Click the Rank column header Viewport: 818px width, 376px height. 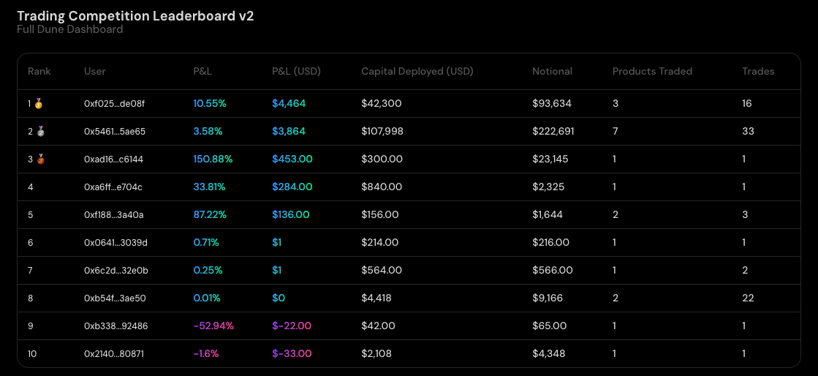click(39, 71)
